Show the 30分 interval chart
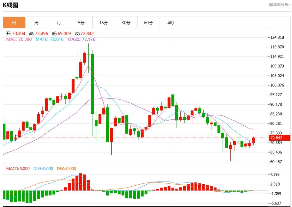The image size is (292, 207). [126, 23]
